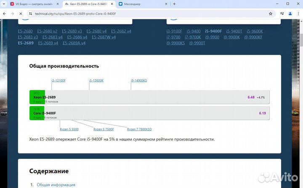Open the i7-9700 link
Viewport: 303px width, 188px height.
[x=173, y=37]
